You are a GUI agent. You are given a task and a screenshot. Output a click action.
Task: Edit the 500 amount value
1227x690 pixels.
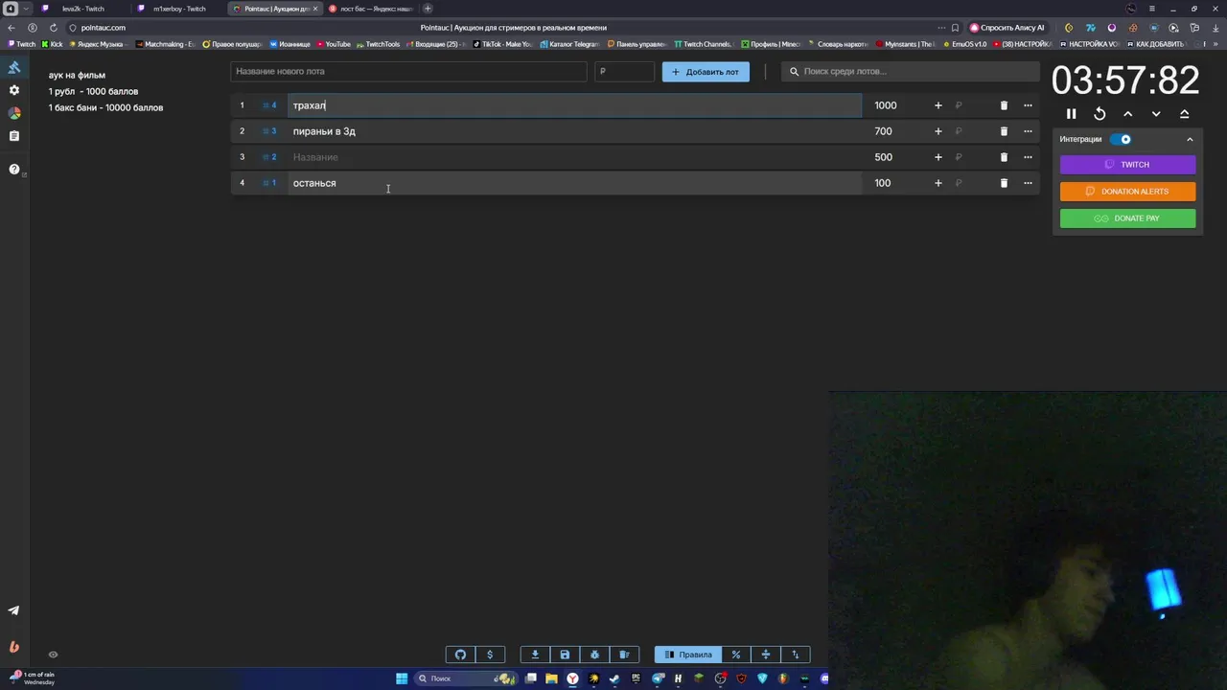[883, 157]
